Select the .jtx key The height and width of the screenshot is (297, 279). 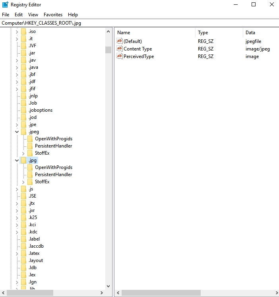(32, 203)
